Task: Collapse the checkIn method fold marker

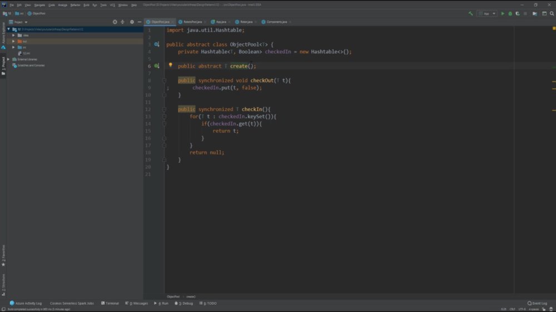Action: tap(164, 109)
